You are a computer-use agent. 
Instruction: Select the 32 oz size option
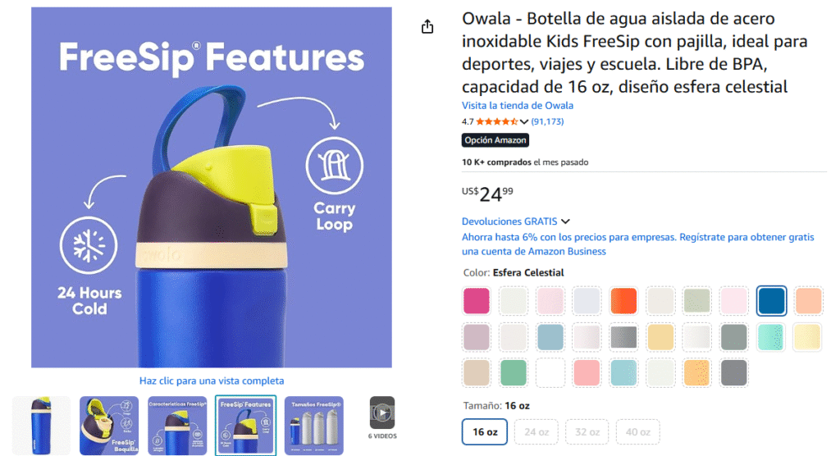587,431
